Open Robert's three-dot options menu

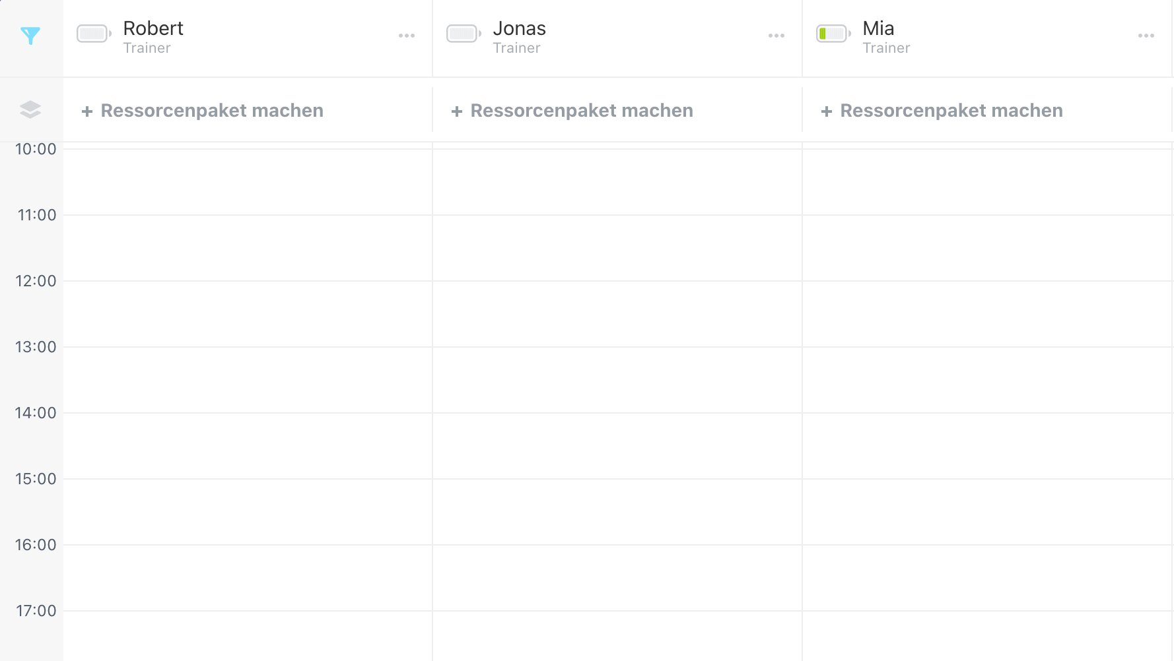click(407, 36)
